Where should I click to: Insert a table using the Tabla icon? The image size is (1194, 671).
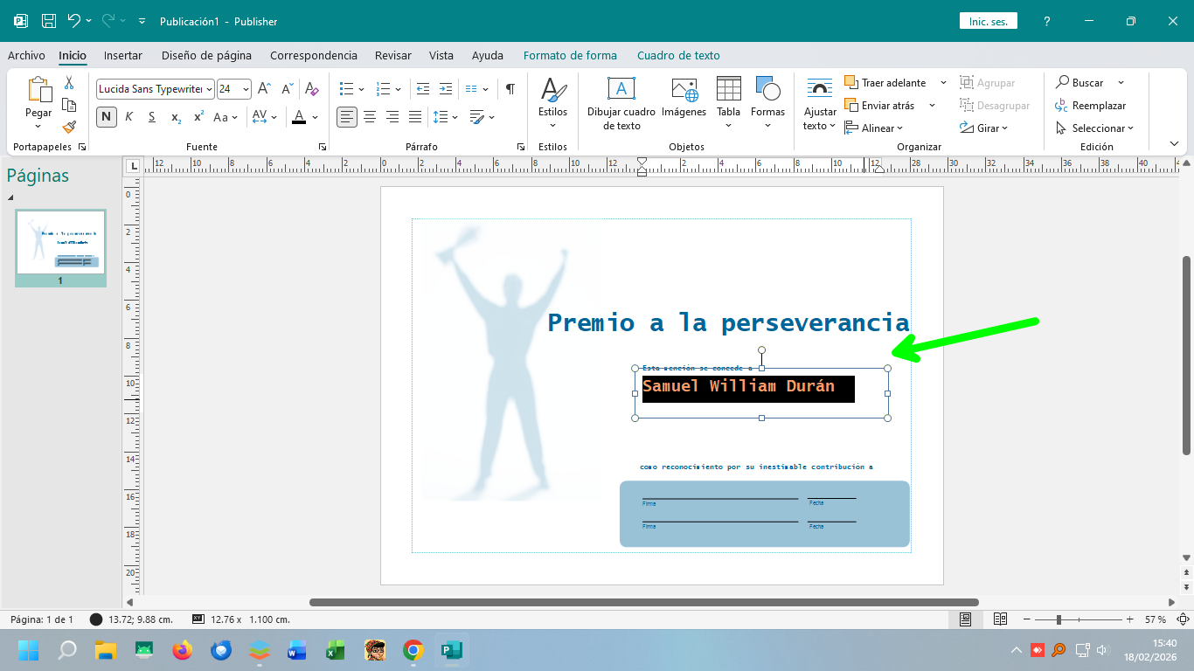point(728,94)
